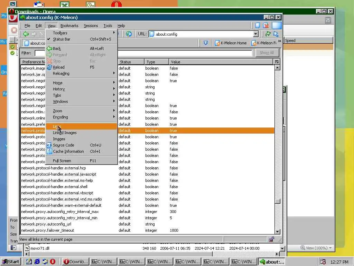
Task: Choose Back in the View menu
Action: (81, 48)
